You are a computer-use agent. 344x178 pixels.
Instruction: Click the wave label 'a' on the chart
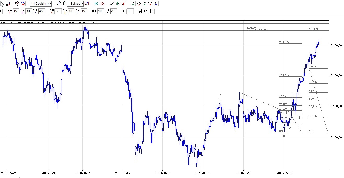221,95
